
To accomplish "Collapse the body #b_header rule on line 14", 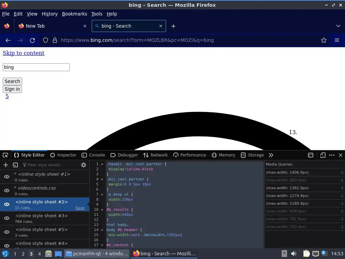I will (x=102, y=230).
